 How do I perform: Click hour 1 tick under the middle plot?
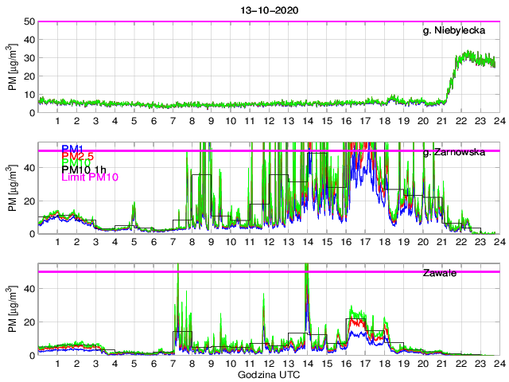pyautogui.click(x=58, y=242)
